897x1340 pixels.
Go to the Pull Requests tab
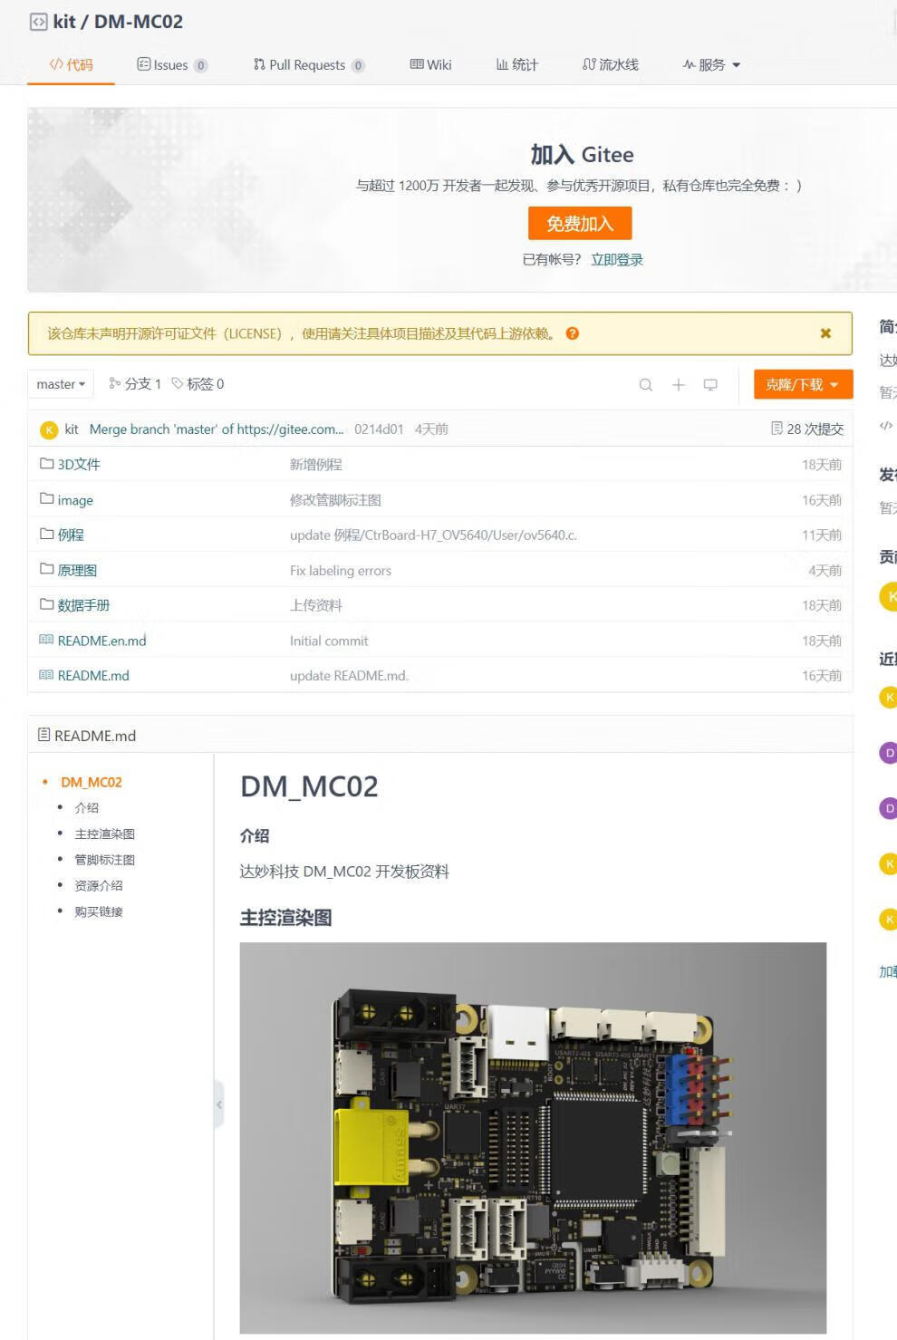pos(309,64)
